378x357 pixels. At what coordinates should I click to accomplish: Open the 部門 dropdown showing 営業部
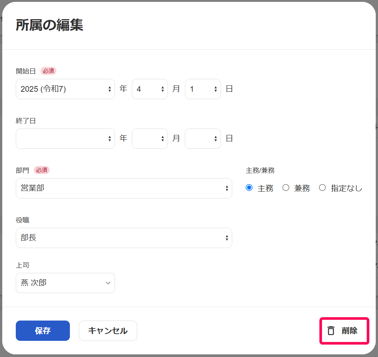click(124, 188)
